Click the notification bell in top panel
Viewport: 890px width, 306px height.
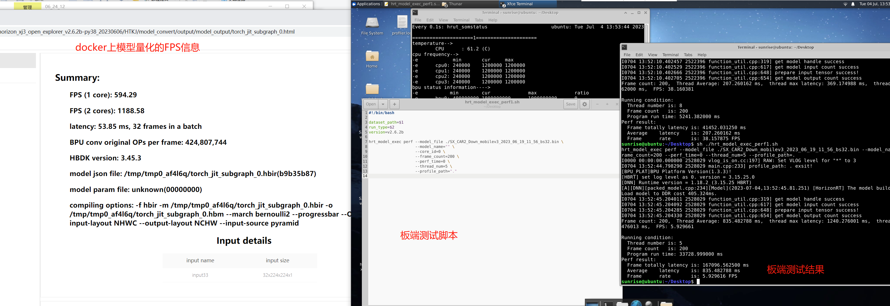tap(853, 4)
